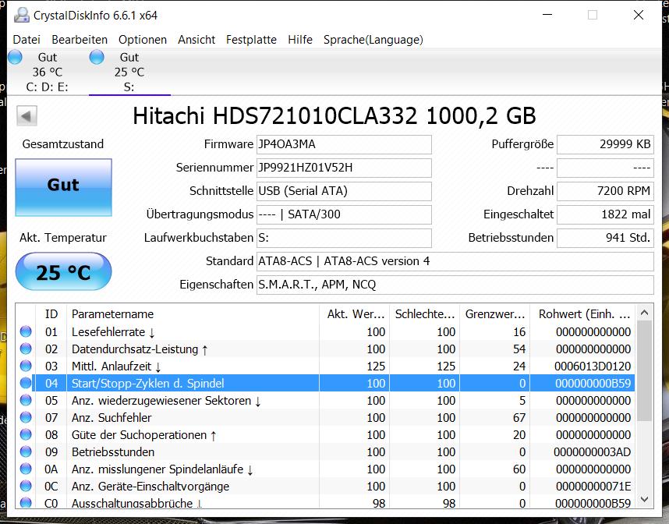Open the Sprache(Language) menu
The image size is (669, 524).
tap(373, 40)
